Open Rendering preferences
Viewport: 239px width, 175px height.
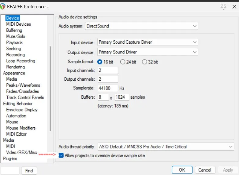click(15, 67)
